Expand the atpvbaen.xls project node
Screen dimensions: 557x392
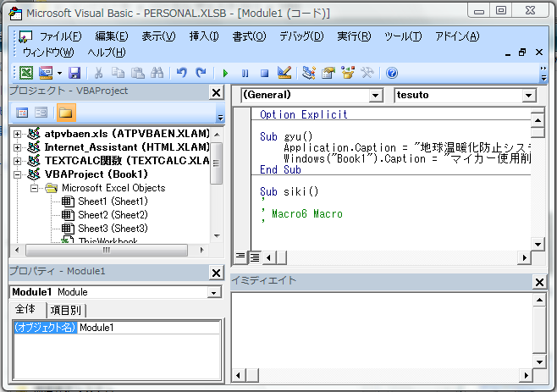pyautogui.click(x=17, y=134)
